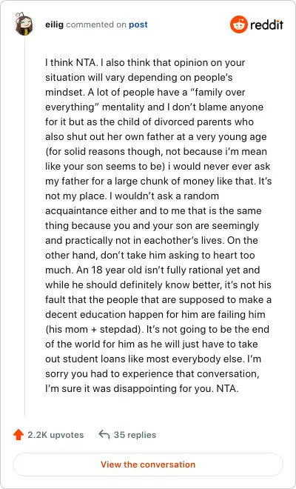Click the vertical thread line below avatar
296x489 pixels.
24,226
